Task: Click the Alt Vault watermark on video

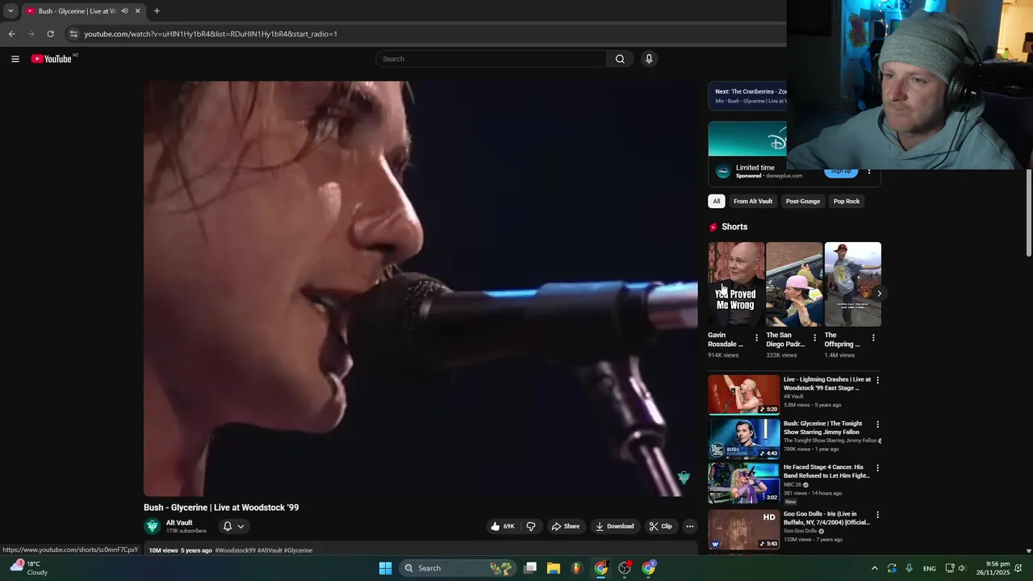Action: [684, 478]
